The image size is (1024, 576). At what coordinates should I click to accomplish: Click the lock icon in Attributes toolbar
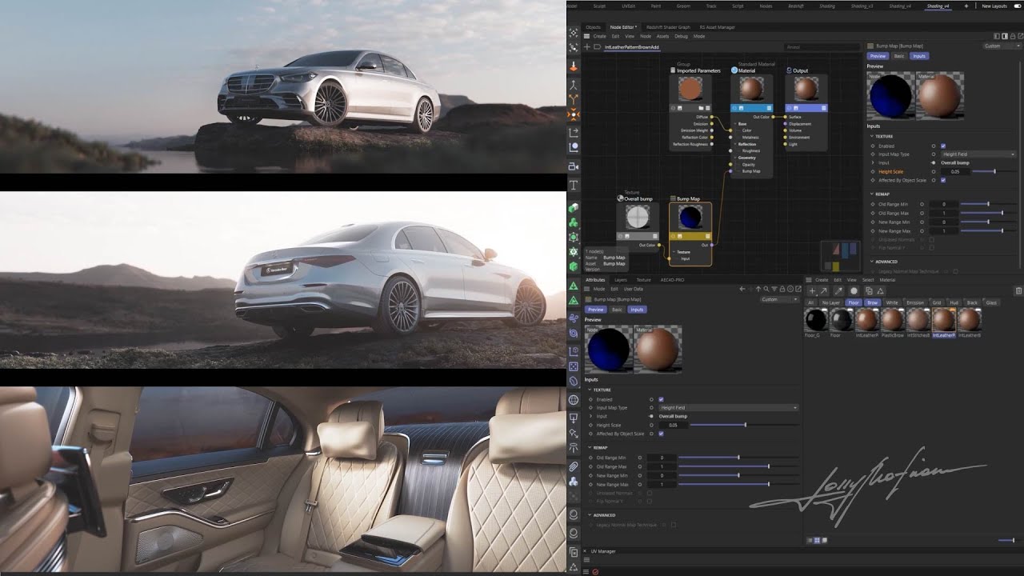pyautogui.click(x=782, y=289)
